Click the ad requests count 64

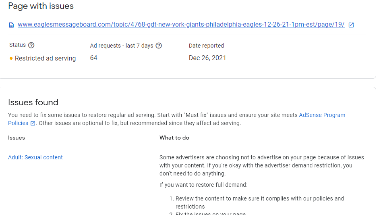94,58
